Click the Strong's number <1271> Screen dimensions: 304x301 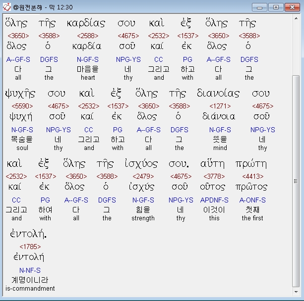tap(220, 106)
